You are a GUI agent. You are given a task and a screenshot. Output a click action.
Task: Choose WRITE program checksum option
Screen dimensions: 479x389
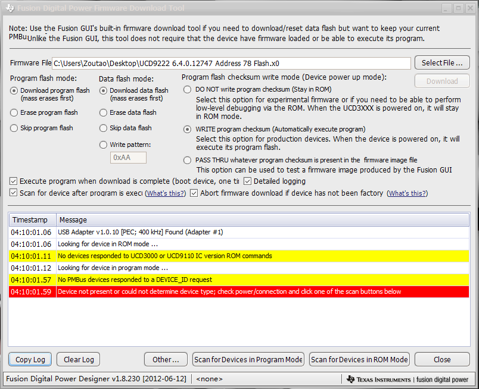187,129
